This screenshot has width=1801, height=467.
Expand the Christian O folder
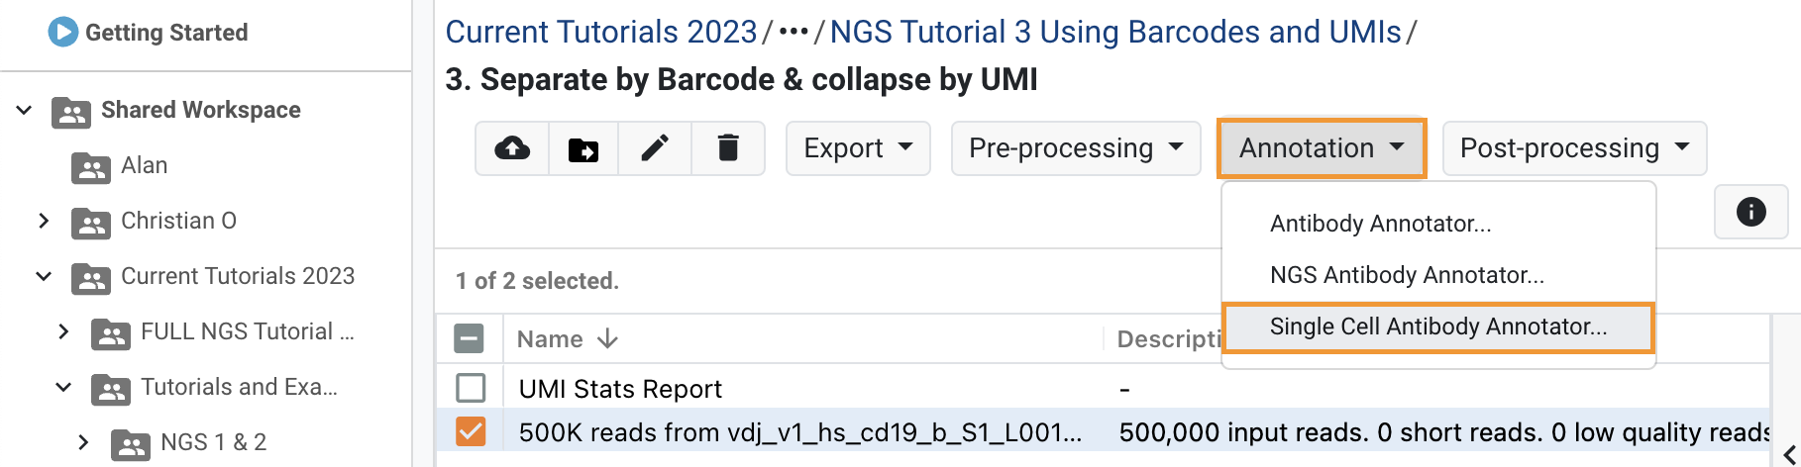click(43, 221)
